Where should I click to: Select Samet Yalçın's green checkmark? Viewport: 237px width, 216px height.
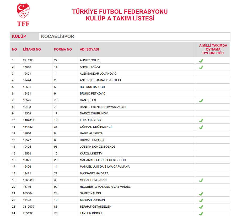click(201, 194)
